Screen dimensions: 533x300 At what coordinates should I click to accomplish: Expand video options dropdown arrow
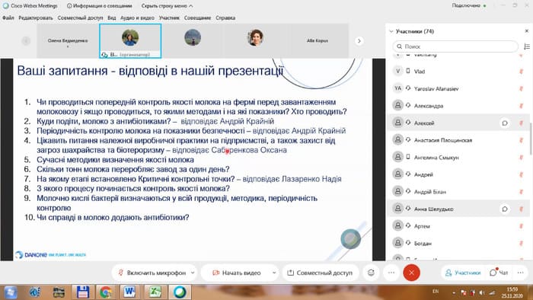(274, 273)
